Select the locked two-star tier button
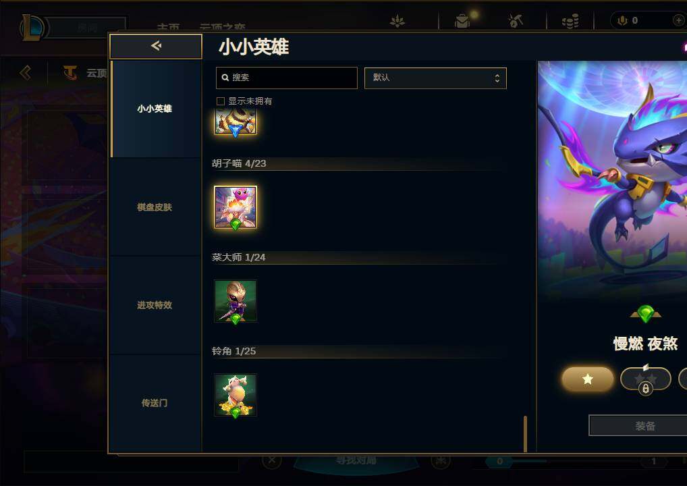Viewport: 687px width, 486px height. coord(645,379)
